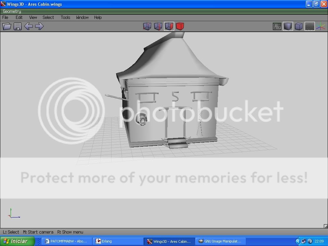Screen dimensions: 328x246
Task: Select body mode solid red cube
Action: [x=180, y=26]
